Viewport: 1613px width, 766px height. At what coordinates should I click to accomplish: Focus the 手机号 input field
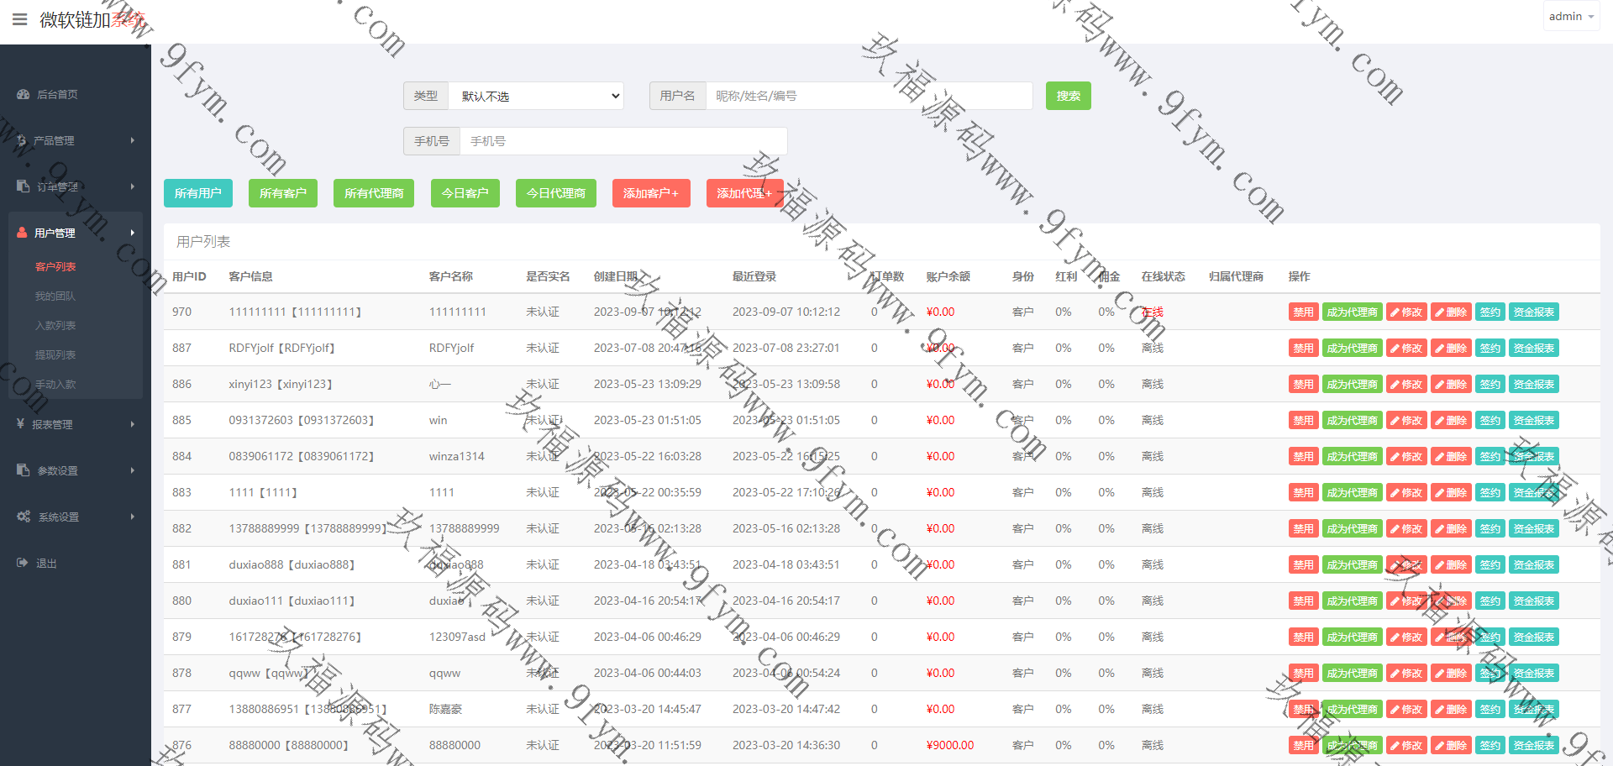pos(623,141)
